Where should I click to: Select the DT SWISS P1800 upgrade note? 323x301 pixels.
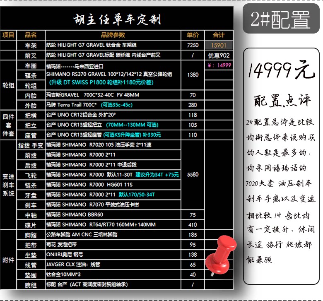[101, 82]
